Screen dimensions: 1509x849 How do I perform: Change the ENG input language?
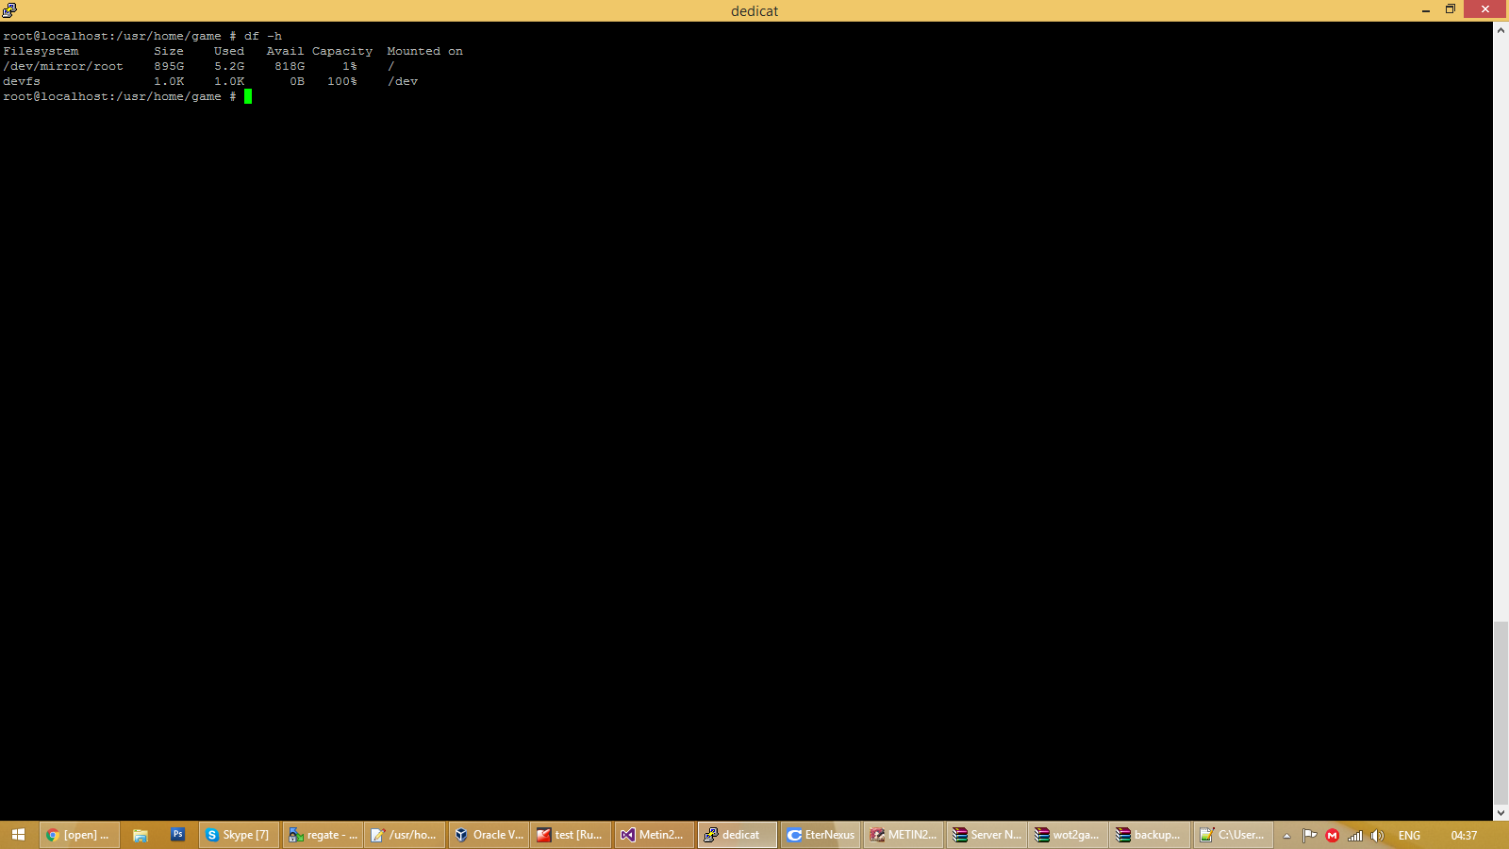(x=1409, y=836)
